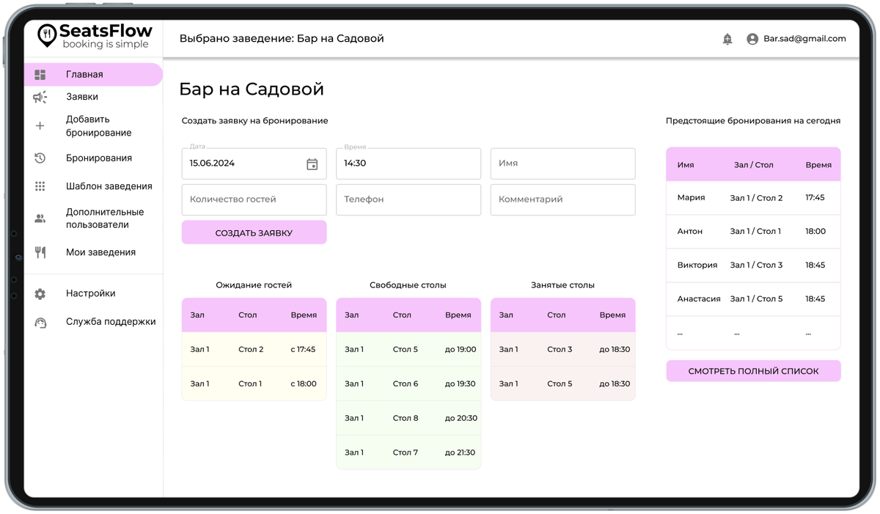Image resolution: width=880 pixels, height=514 pixels.
Task: Click the Свободные столы table title
Action: click(408, 285)
